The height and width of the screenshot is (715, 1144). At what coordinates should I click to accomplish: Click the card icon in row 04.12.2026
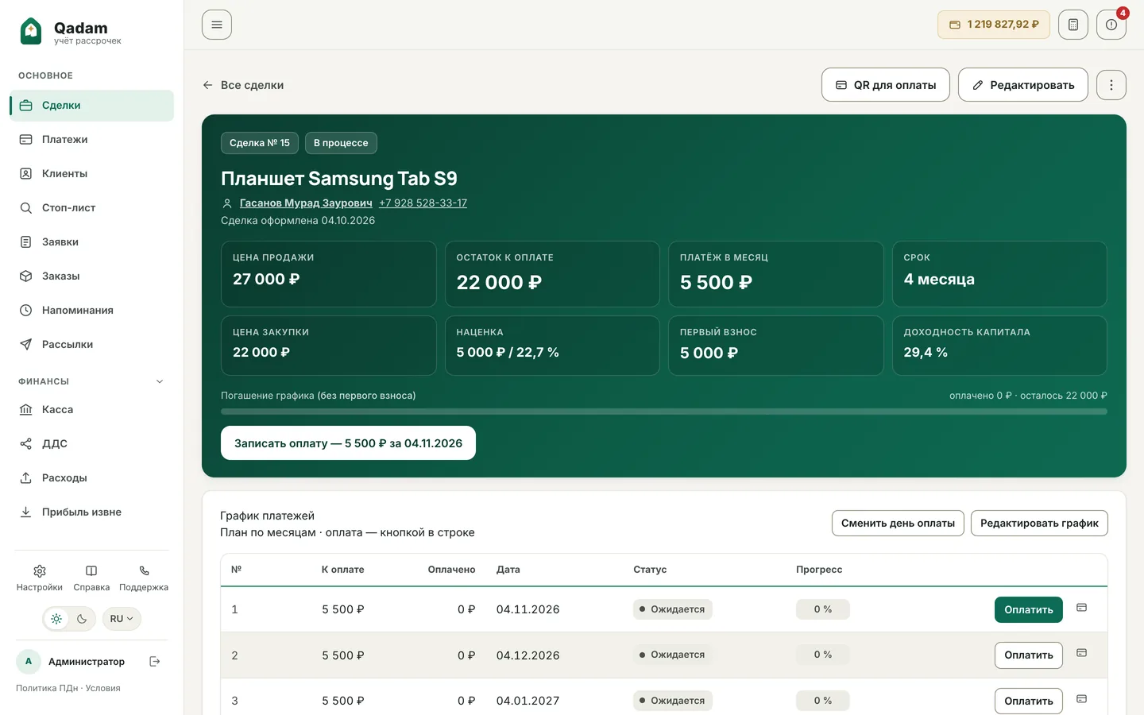tap(1081, 653)
